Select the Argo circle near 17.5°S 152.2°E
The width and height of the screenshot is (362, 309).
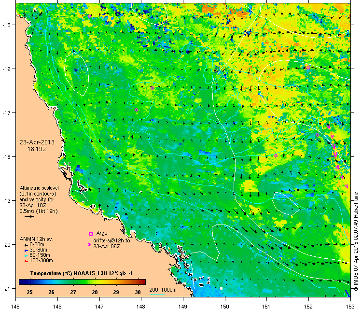[317, 135]
